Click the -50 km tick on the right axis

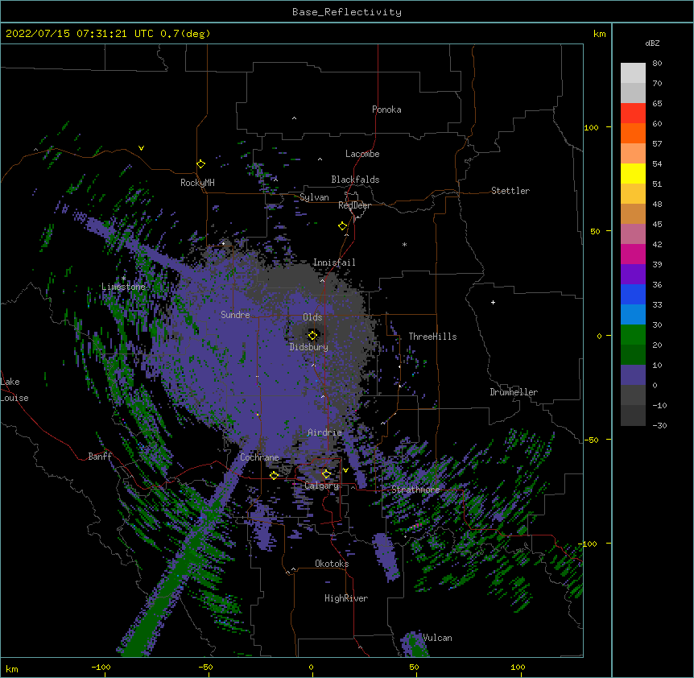pos(591,440)
